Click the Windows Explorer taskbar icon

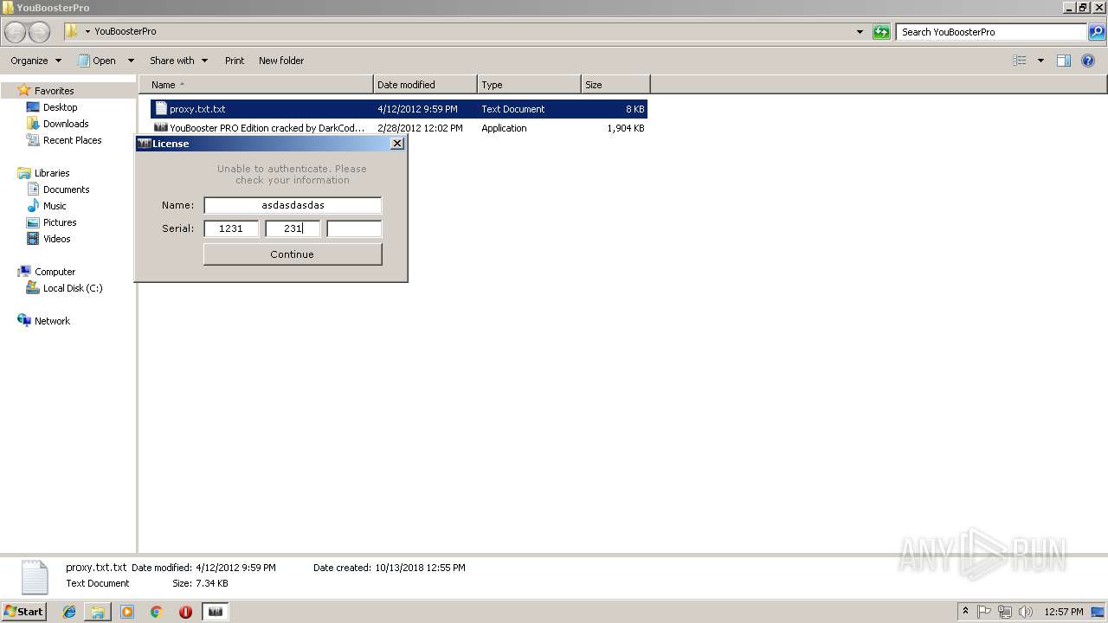98,612
